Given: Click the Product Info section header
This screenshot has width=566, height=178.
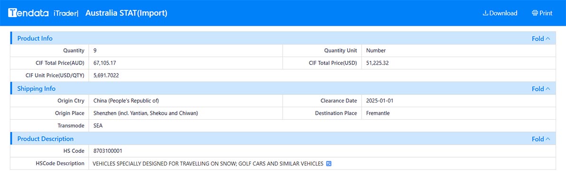Looking at the screenshot, I should coord(35,38).
